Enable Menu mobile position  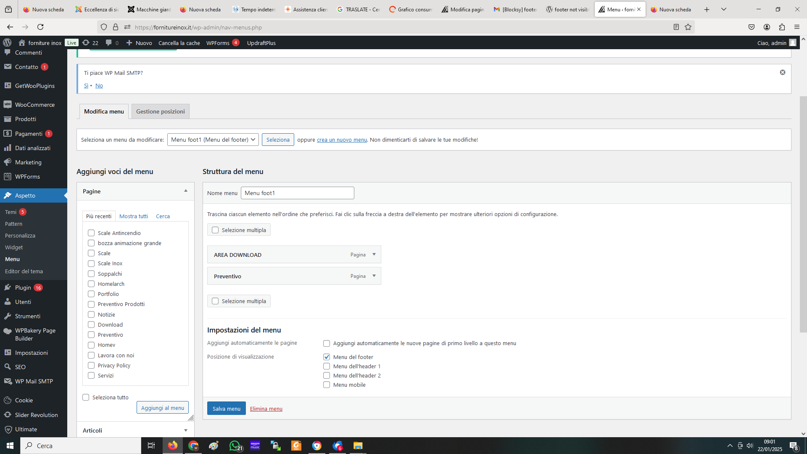pos(327,385)
